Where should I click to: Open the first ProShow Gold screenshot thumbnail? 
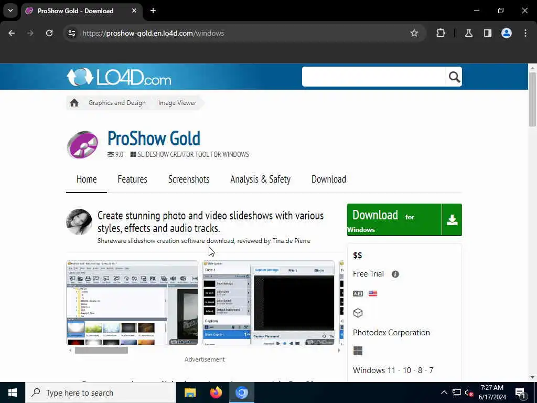[132, 303]
